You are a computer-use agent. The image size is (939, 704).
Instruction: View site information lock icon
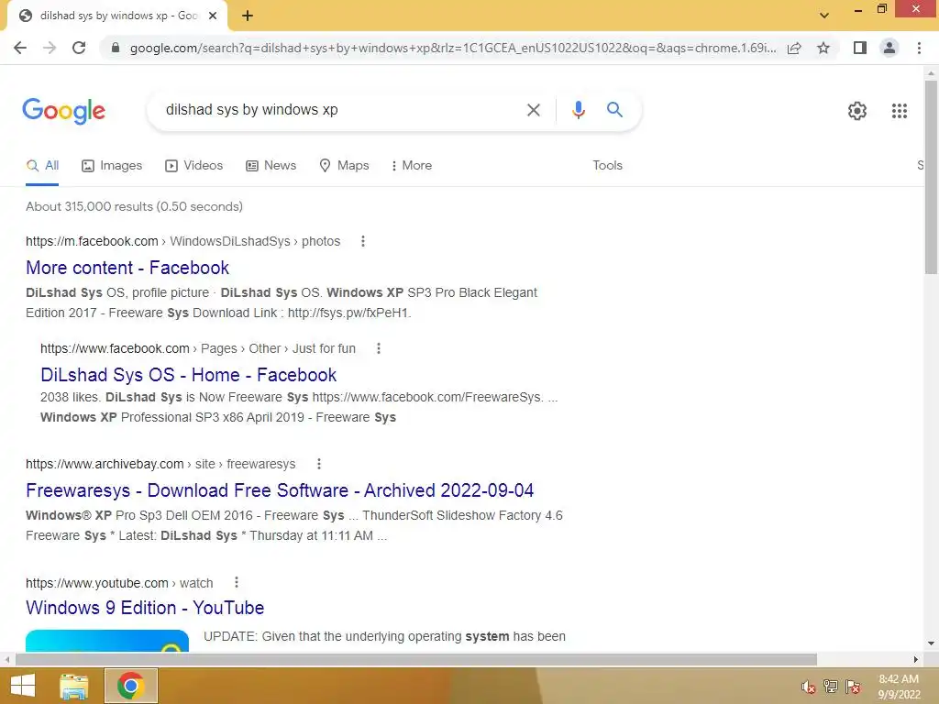click(x=116, y=48)
